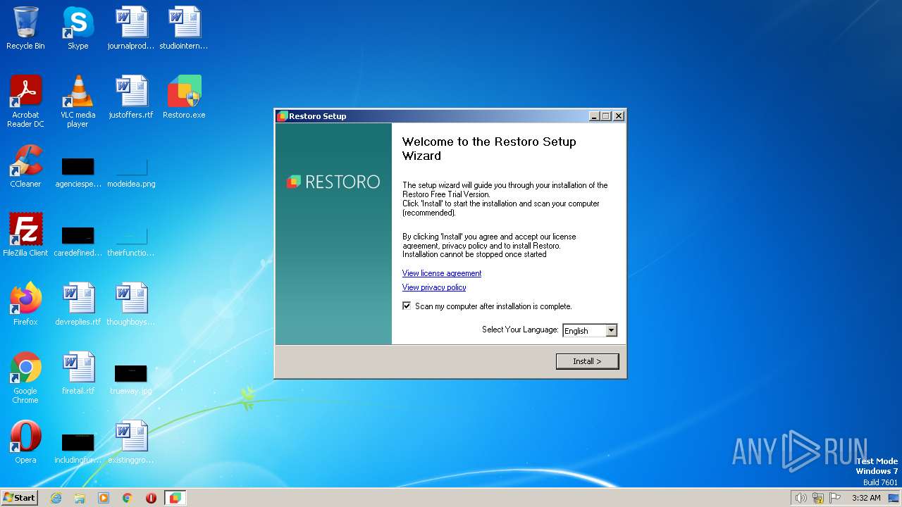Open the network tray icon
Screen dimensions: 902x507
pyautogui.click(x=818, y=498)
